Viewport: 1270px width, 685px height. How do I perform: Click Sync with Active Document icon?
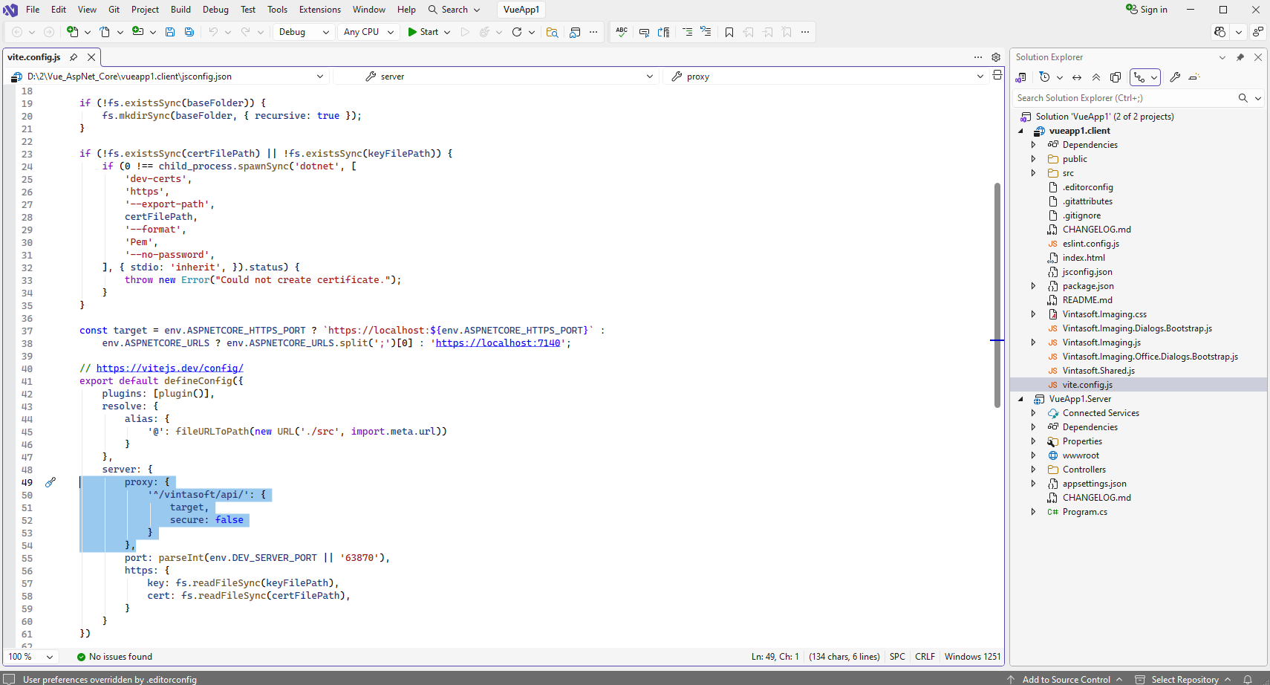[1077, 77]
